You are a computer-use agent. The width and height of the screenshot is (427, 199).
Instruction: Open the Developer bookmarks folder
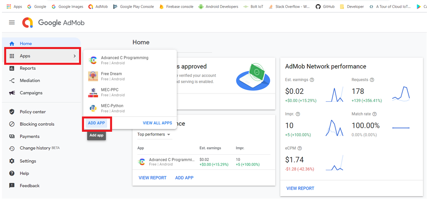point(352,7)
